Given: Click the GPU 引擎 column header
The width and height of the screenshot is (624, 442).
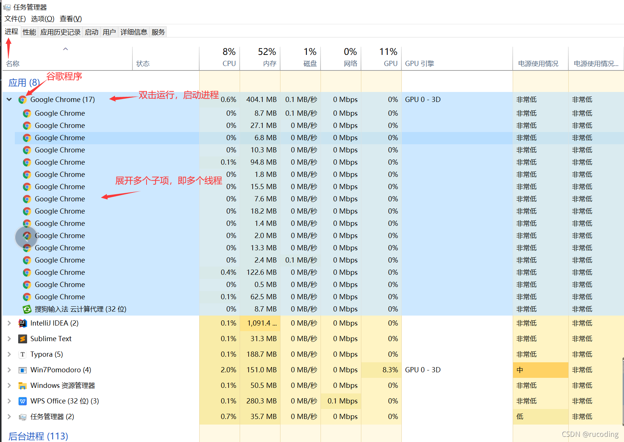Looking at the screenshot, I should (457, 59).
